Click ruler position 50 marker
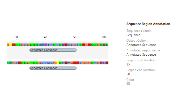186x106 pixels. [75, 37]
